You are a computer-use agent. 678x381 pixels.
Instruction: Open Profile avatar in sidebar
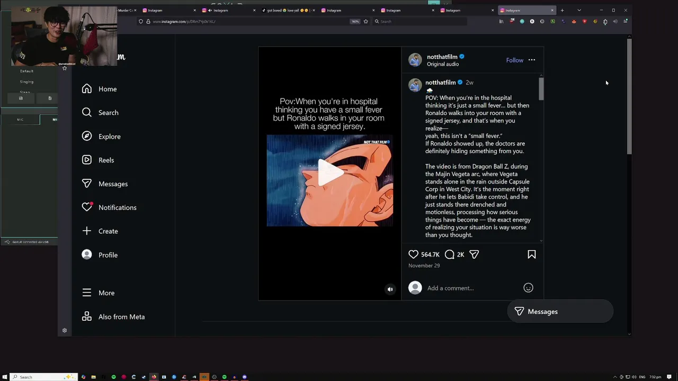click(87, 255)
